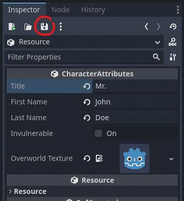Revert Title property to default

pyautogui.click(x=87, y=86)
